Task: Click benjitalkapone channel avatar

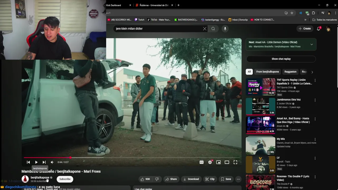Action: 25,179
